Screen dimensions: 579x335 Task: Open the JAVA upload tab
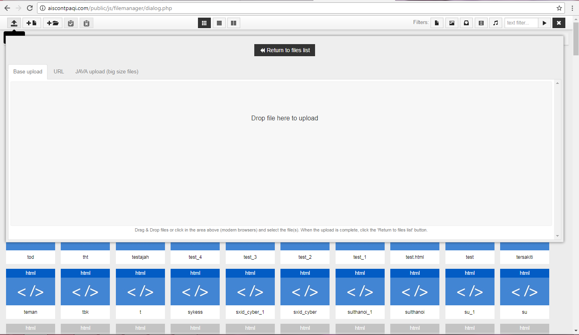point(107,71)
